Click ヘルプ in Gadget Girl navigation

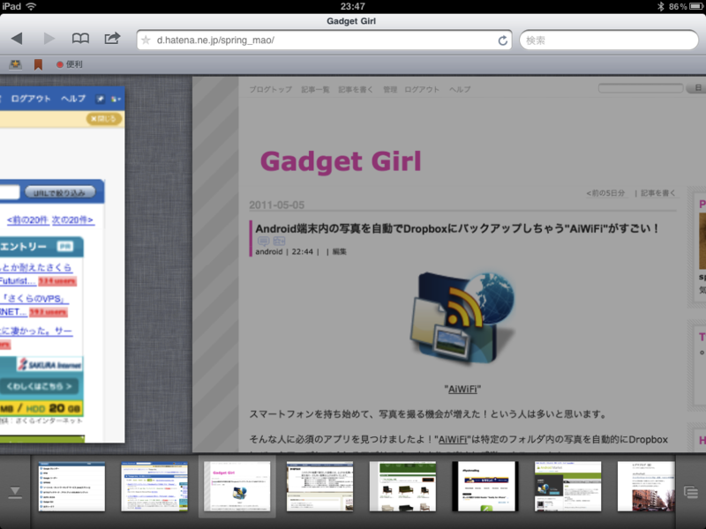460,90
